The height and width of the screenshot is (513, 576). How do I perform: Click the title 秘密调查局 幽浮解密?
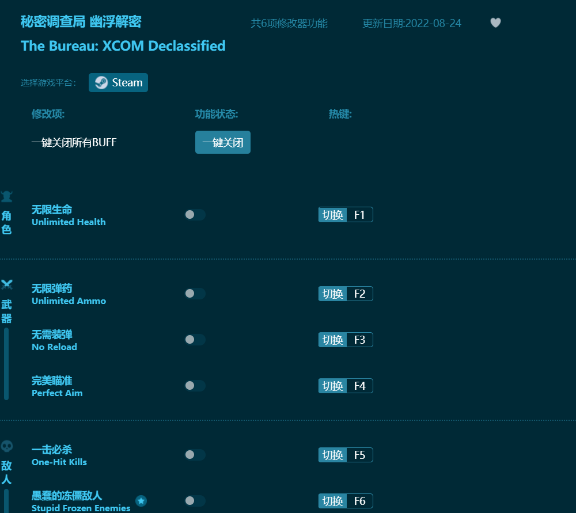pyautogui.click(x=81, y=22)
